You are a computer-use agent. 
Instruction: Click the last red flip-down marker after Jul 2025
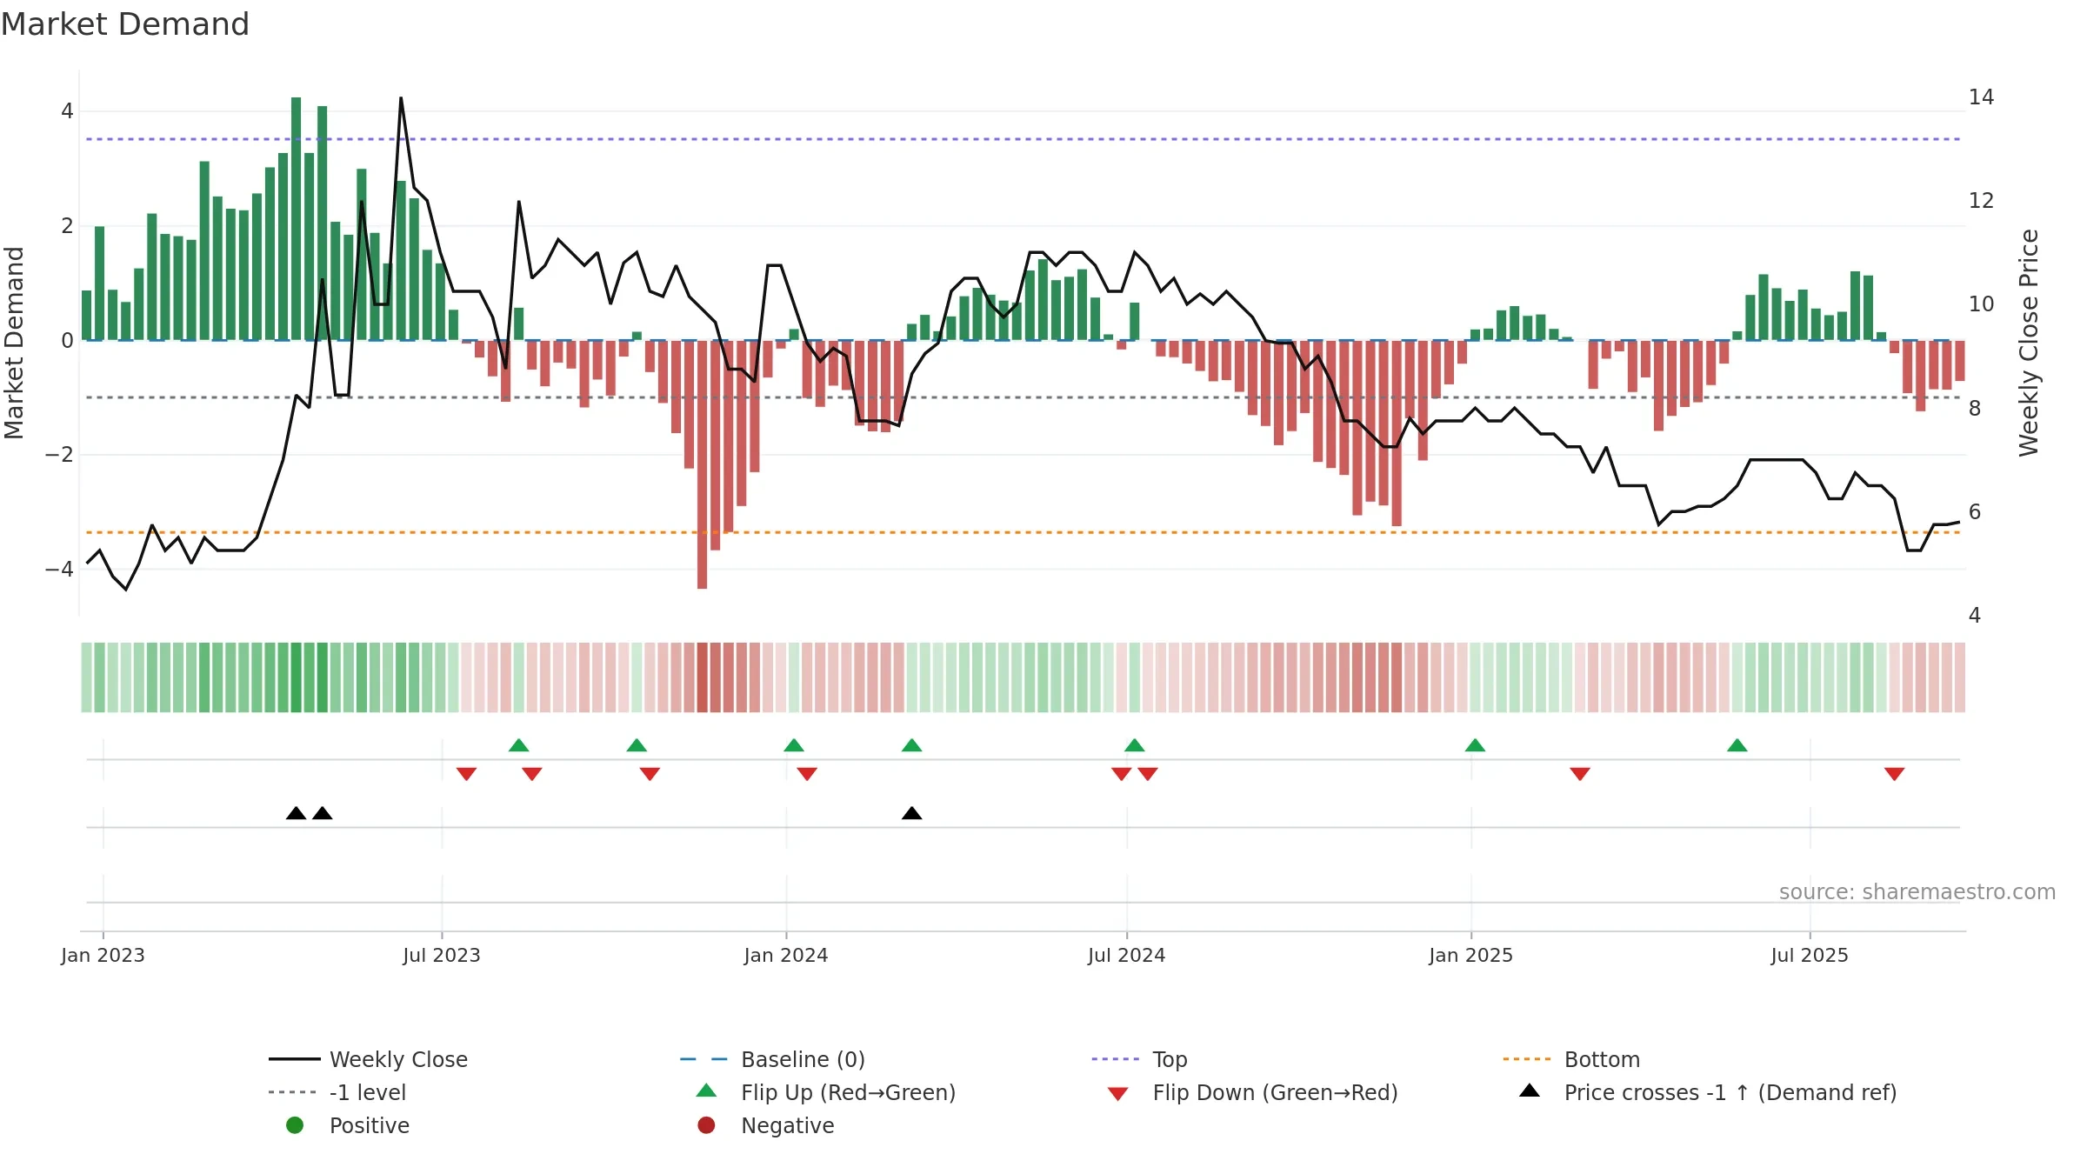[1895, 774]
